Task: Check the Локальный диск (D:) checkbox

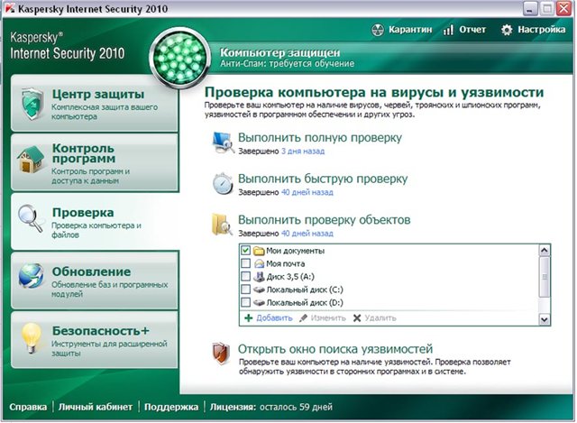Action: click(245, 303)
